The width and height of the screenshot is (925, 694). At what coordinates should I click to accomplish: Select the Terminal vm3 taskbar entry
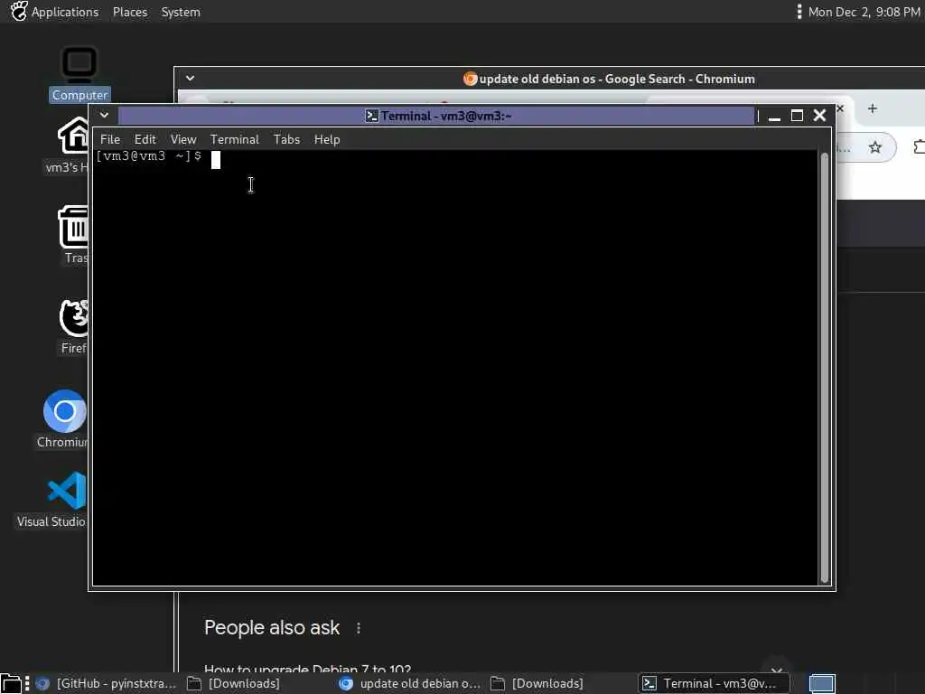[714, 683]
